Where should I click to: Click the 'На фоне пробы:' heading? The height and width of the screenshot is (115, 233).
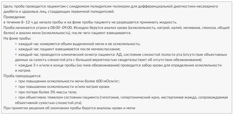pos(17,38)
